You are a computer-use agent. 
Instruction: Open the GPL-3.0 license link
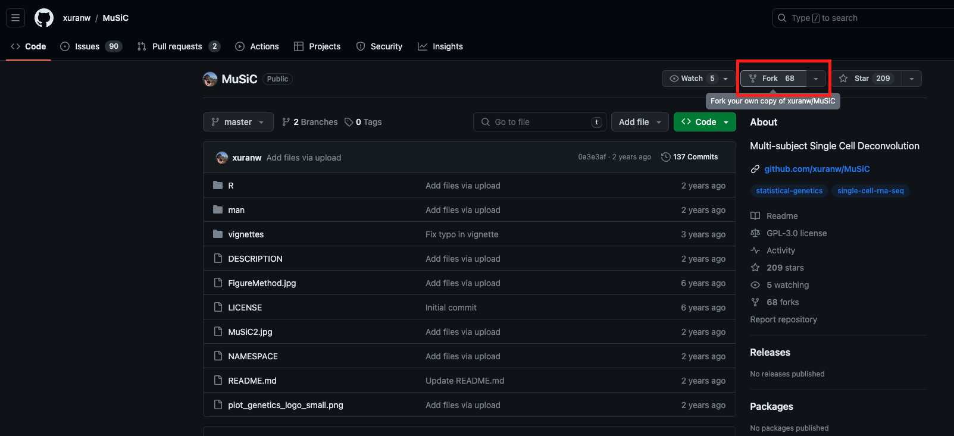coord(797,233)
